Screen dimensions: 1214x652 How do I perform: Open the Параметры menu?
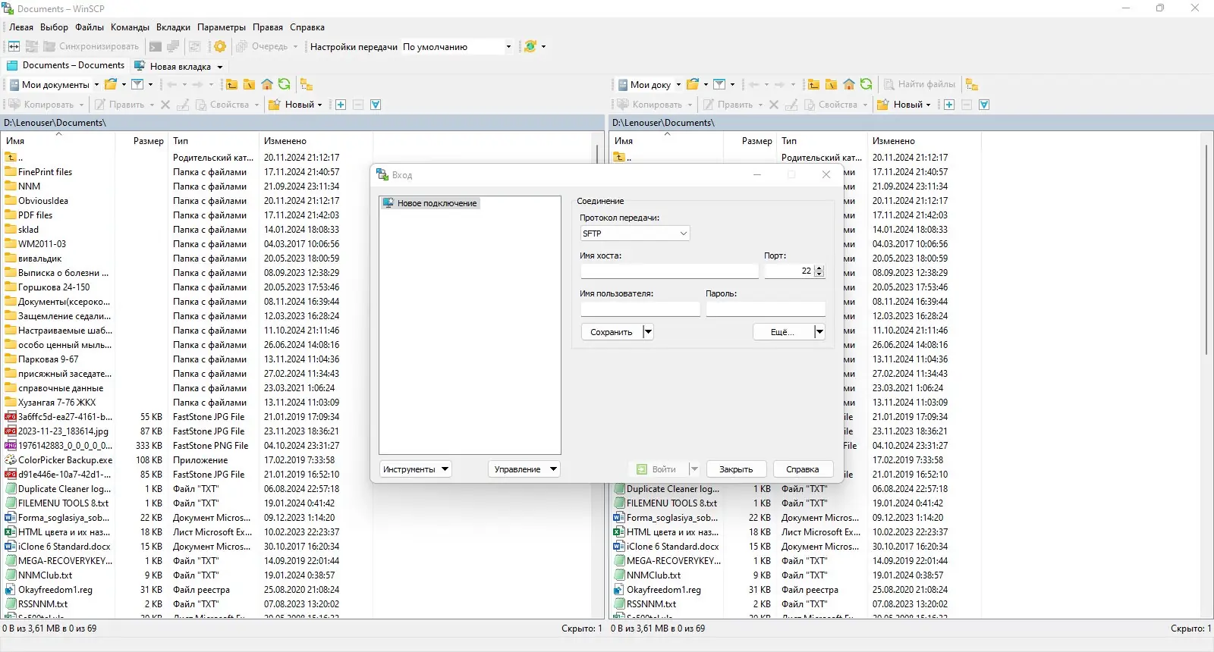(x=222, y=27)
